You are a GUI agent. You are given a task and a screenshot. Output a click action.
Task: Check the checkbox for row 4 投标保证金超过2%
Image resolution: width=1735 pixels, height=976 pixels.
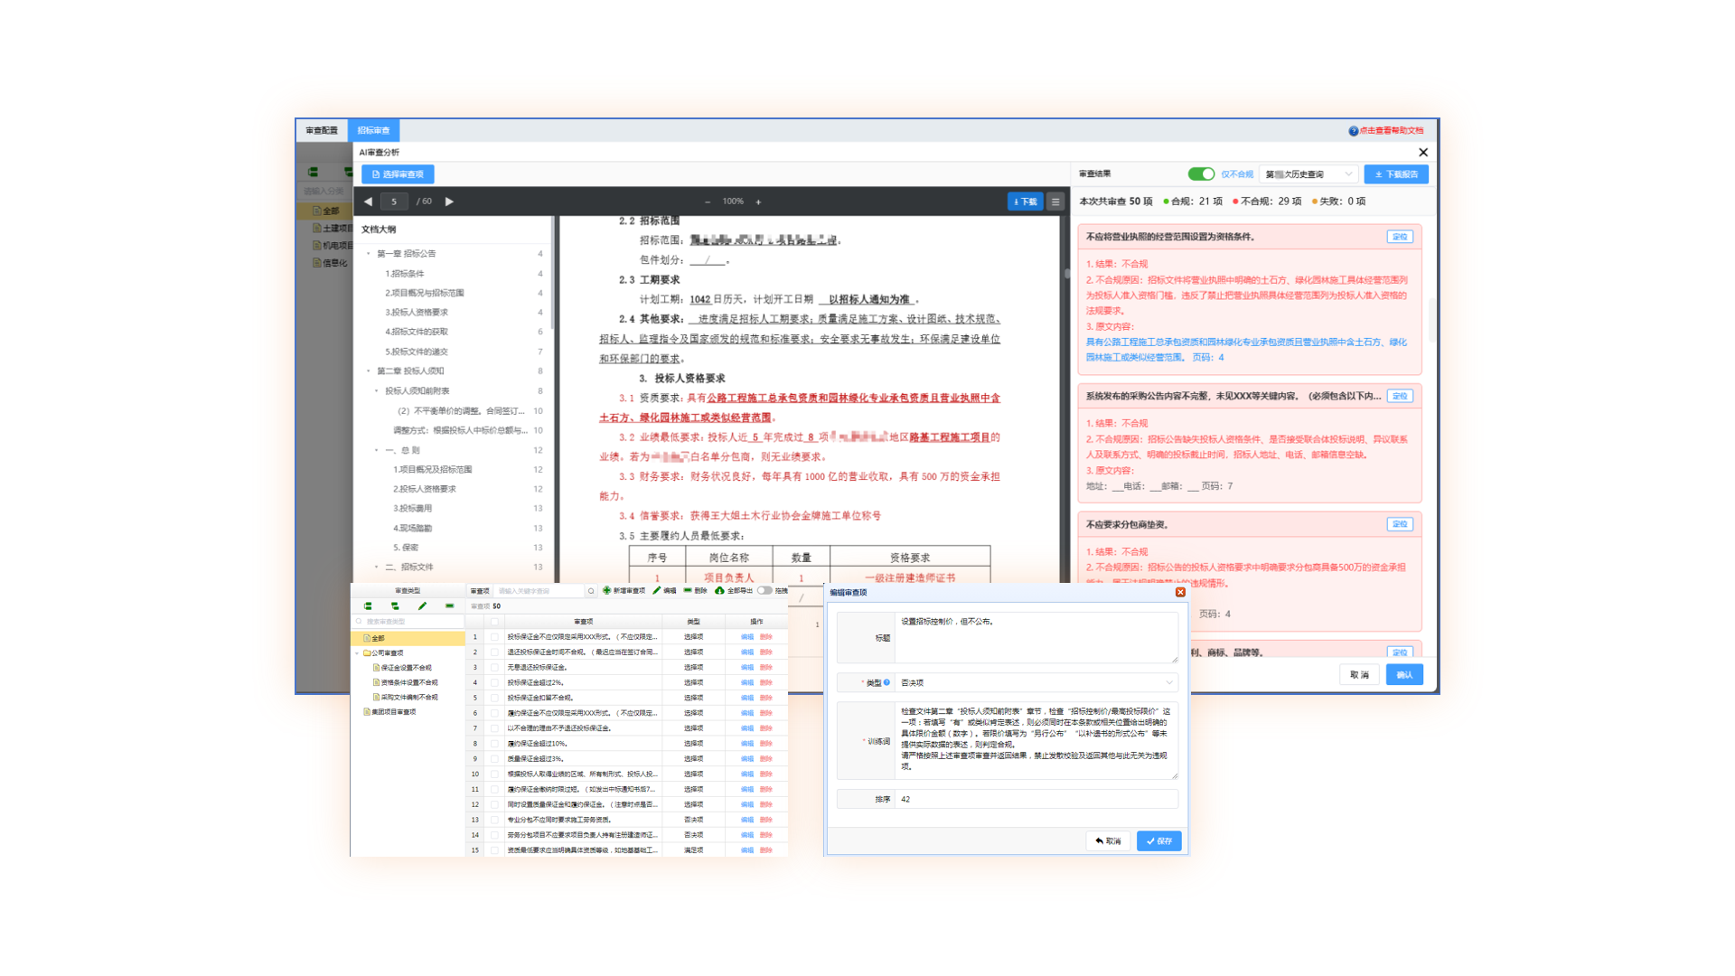point(494,682)
